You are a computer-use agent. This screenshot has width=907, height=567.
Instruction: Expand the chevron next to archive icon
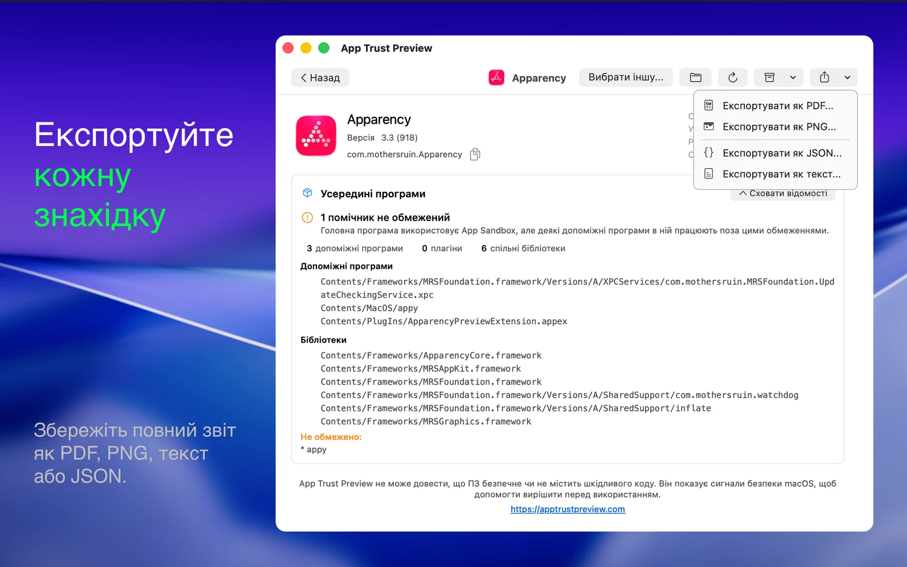pyautogui.click(x=793, y=78)
